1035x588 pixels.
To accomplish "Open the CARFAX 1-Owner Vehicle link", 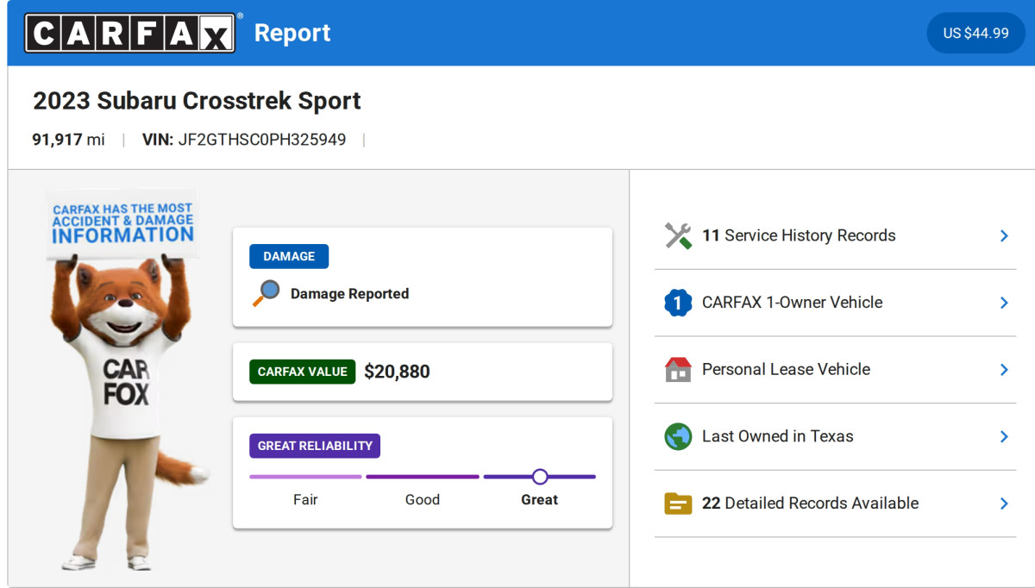I will [x=792, y=303].
